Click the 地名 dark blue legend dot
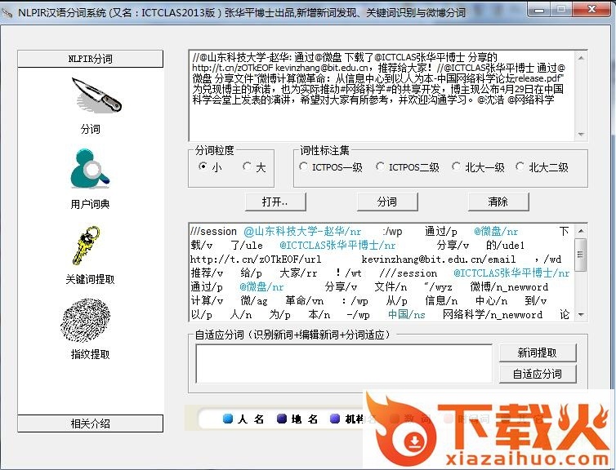This screenshot has width=616, height=470. click(x=281, y=419)
